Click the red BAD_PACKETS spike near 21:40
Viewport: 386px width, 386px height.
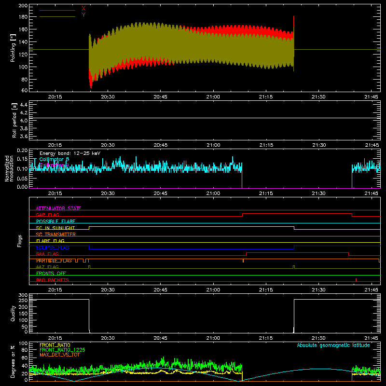tap(356, 280)
